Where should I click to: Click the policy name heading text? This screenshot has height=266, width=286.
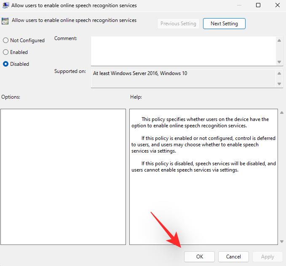click(74, 20)
